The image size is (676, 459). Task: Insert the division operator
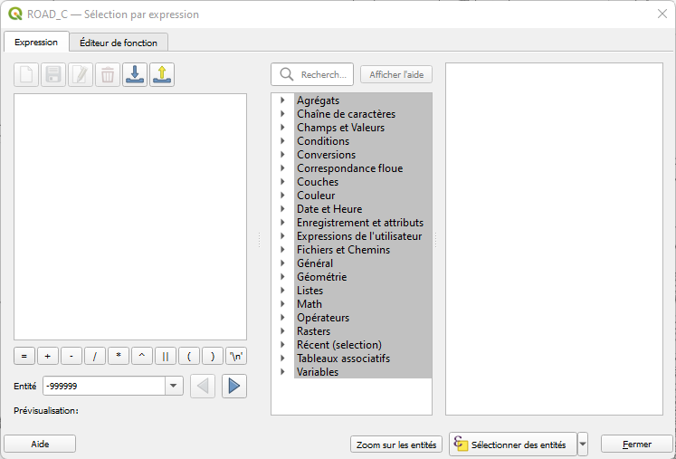95,357
